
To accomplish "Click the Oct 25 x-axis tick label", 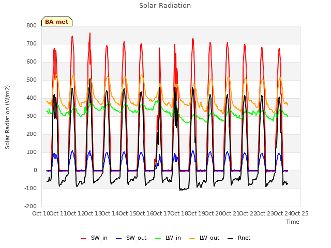I will (300, 213).
